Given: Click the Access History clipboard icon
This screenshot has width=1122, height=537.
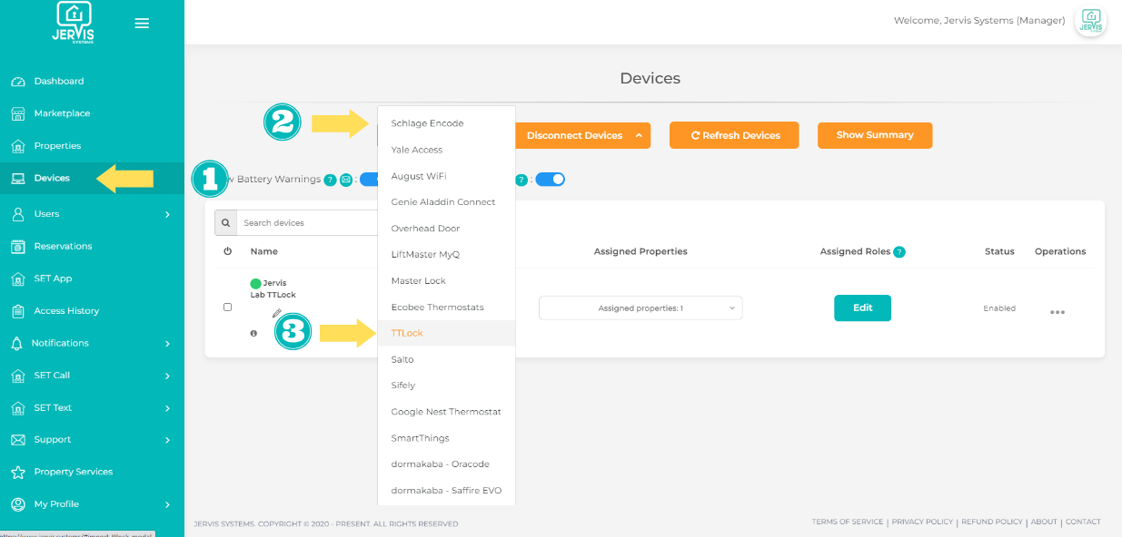Looking at the screenshot, I should point(18,311).
